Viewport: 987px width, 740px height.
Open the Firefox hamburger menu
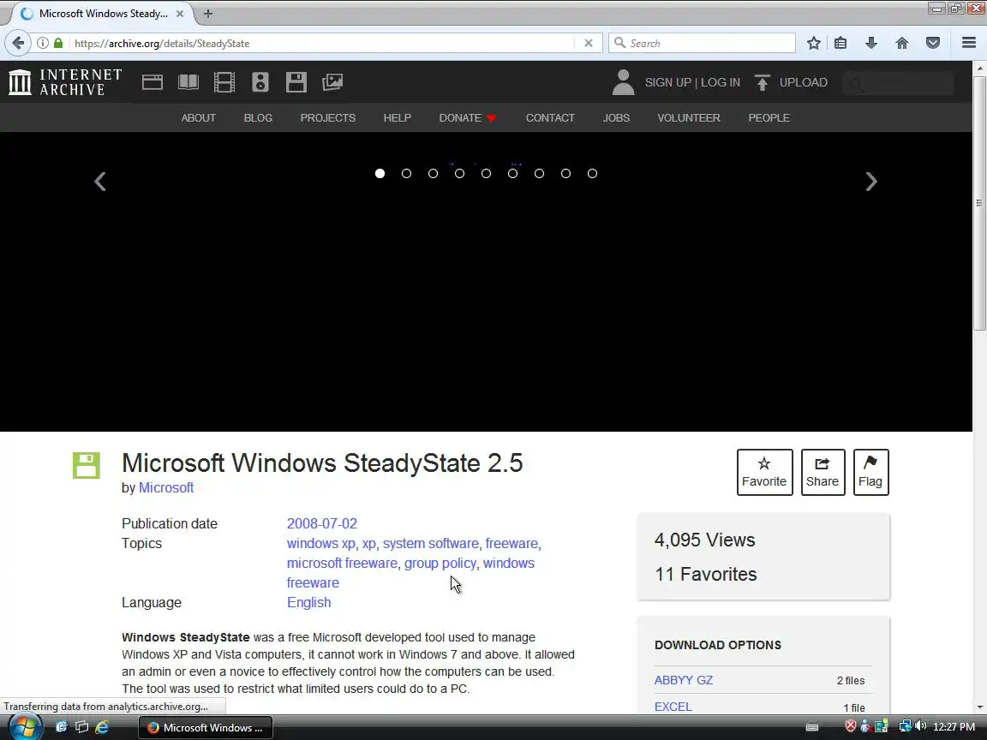click(969, 43)
